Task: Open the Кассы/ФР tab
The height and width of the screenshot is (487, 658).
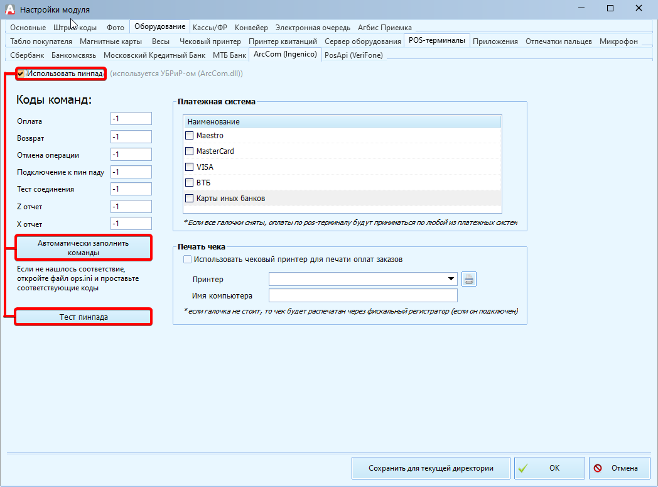Action: (210, 28)
